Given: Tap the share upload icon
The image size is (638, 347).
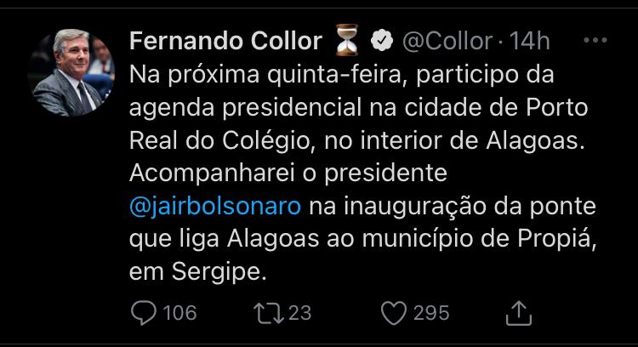Looking at the screenshot, I should 518,313.
